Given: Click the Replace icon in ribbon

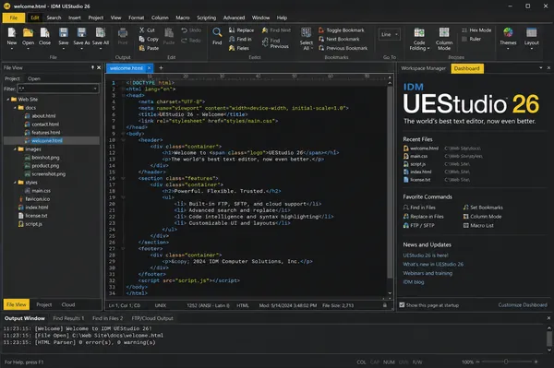Looking at the screenshot, I should coord(241,30).
